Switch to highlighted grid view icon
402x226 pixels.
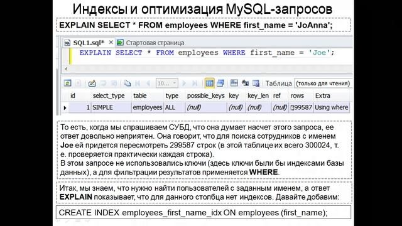coord(209,83)
